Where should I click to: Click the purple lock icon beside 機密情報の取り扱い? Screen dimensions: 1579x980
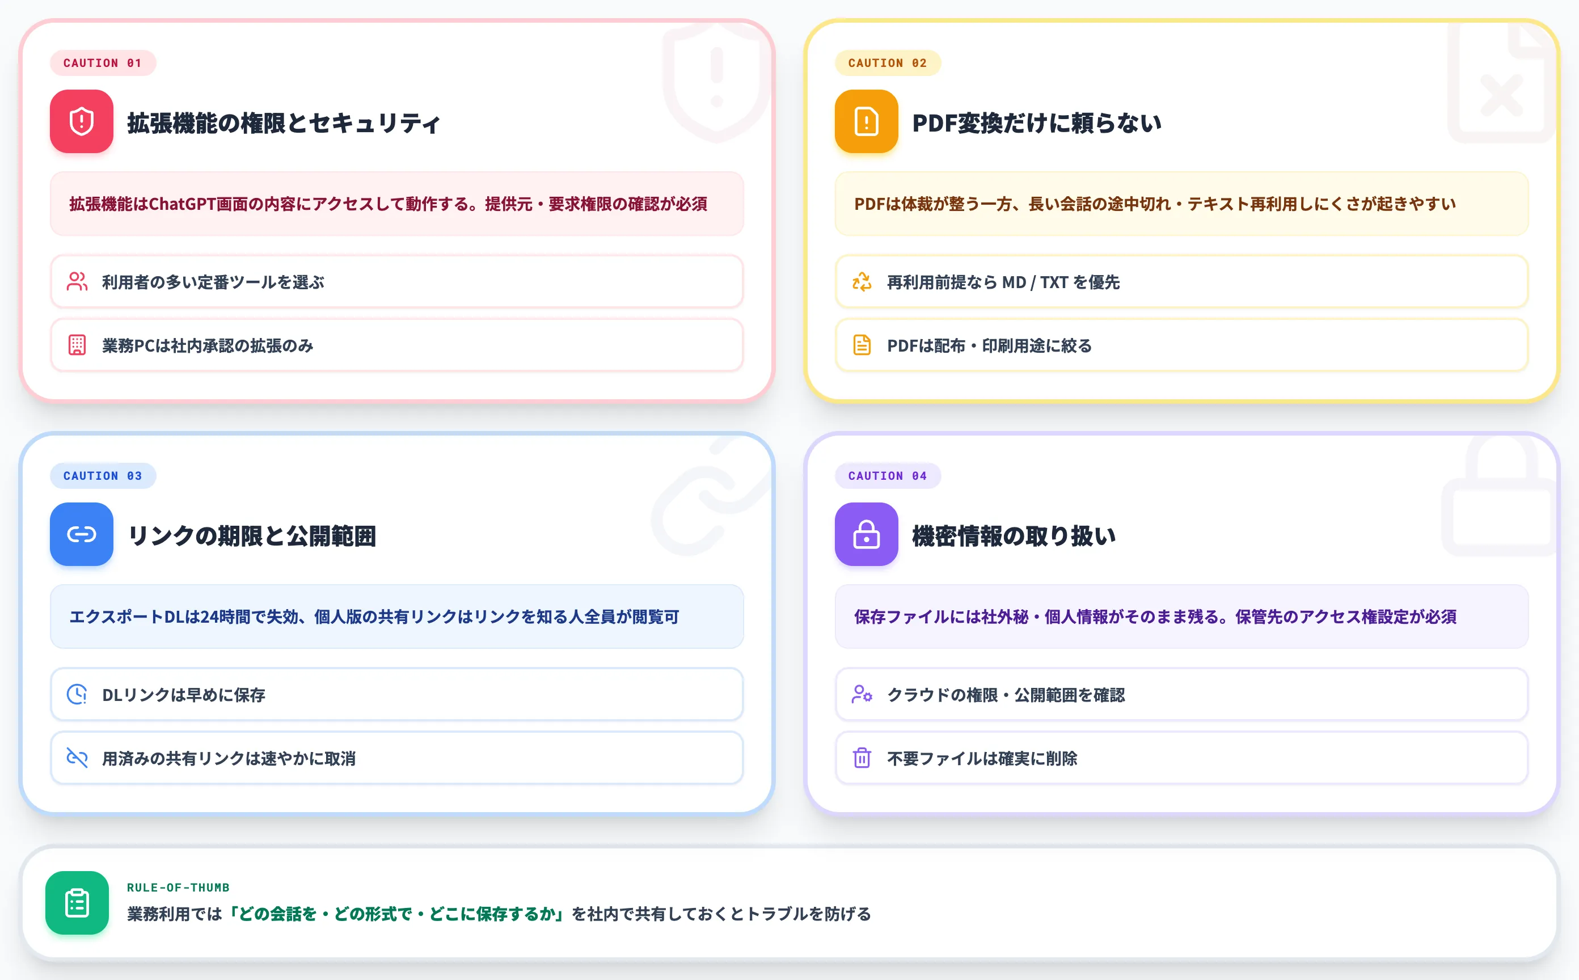tap(867, 534)
